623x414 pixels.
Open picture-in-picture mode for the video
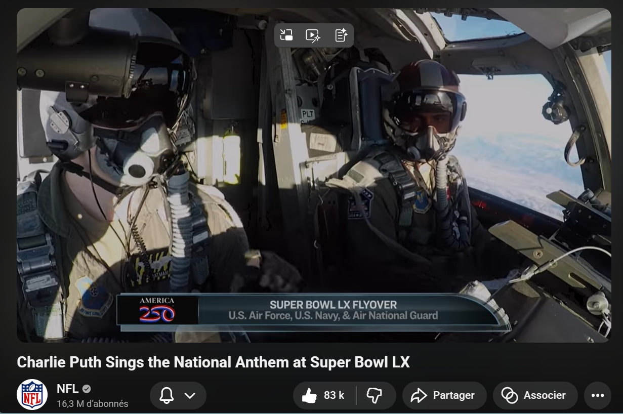pos(286,35)
